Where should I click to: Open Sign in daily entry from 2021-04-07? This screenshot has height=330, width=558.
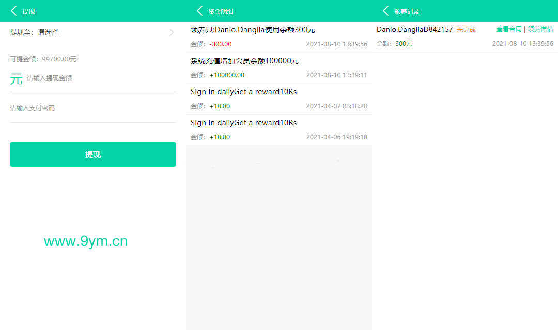[279, 99]
